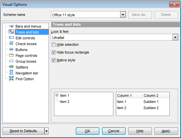This screenshot has width=181, height=138.
Task: Click the Bars and menus icon
Action: point(11,26)
